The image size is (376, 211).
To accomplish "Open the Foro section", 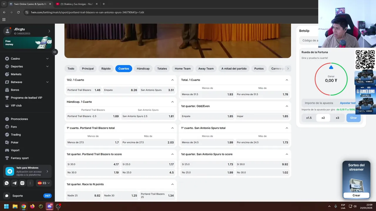I will (14, 127).
